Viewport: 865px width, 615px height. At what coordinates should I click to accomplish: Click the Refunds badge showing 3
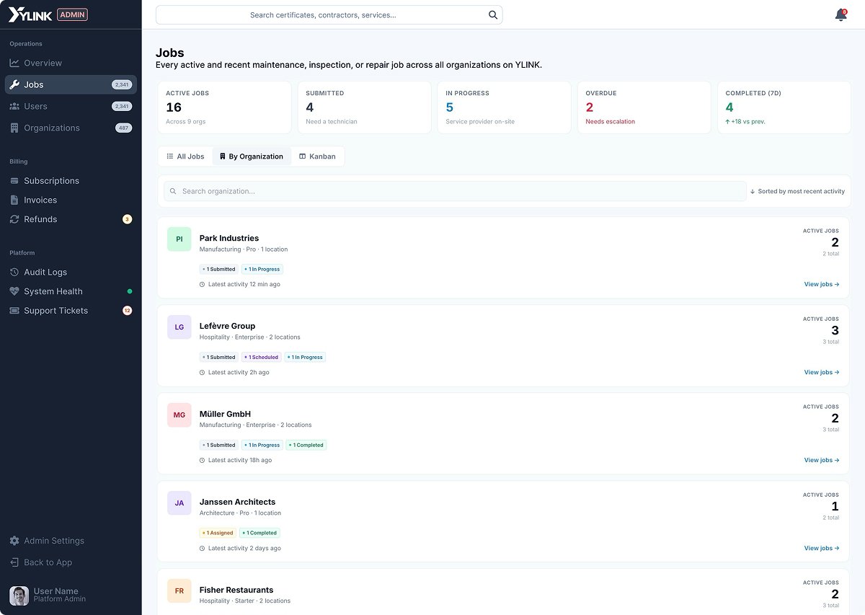128,219
